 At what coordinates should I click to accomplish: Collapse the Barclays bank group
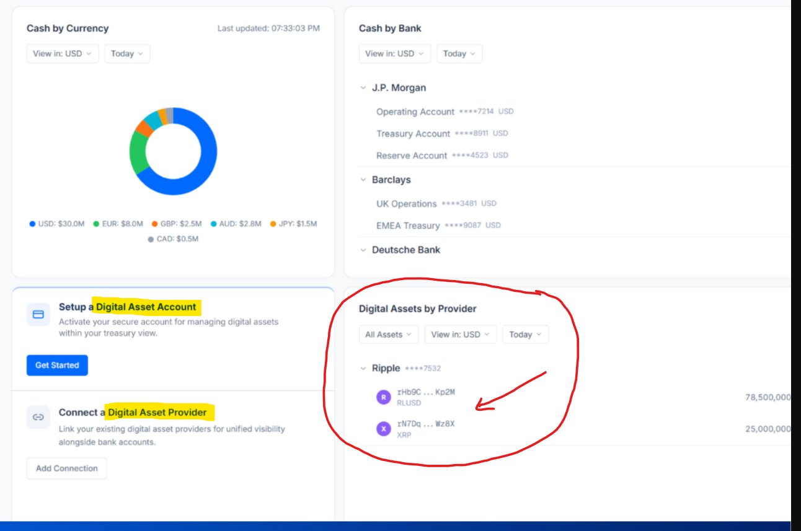pos(363,180)
